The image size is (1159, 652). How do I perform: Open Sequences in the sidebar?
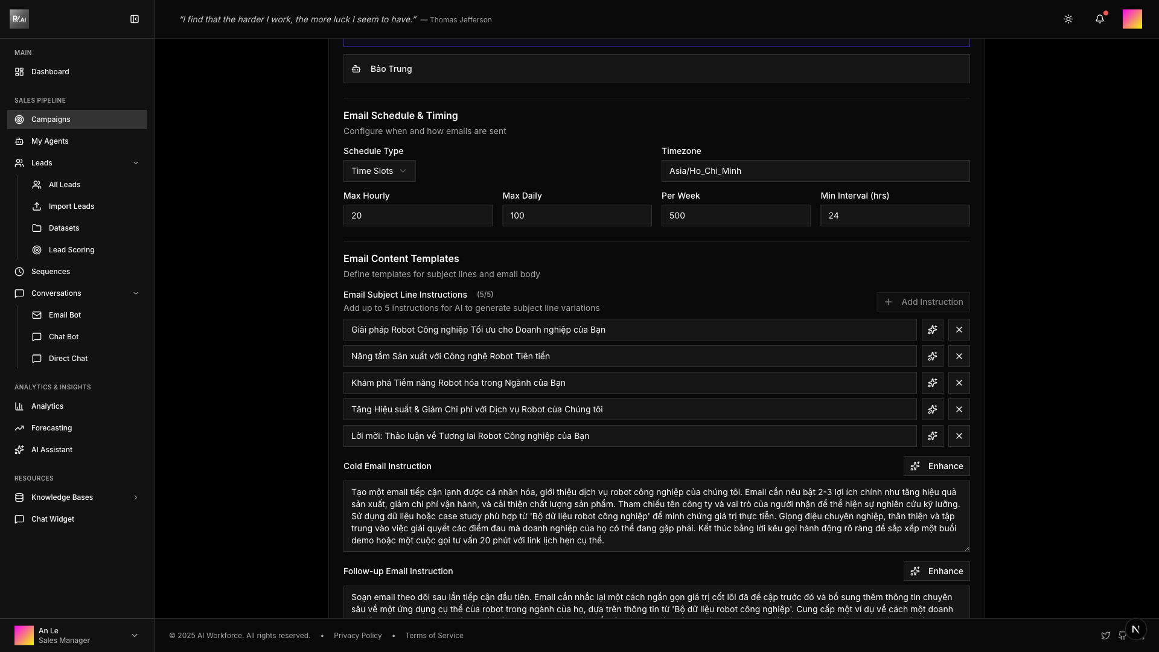point(51,272)
